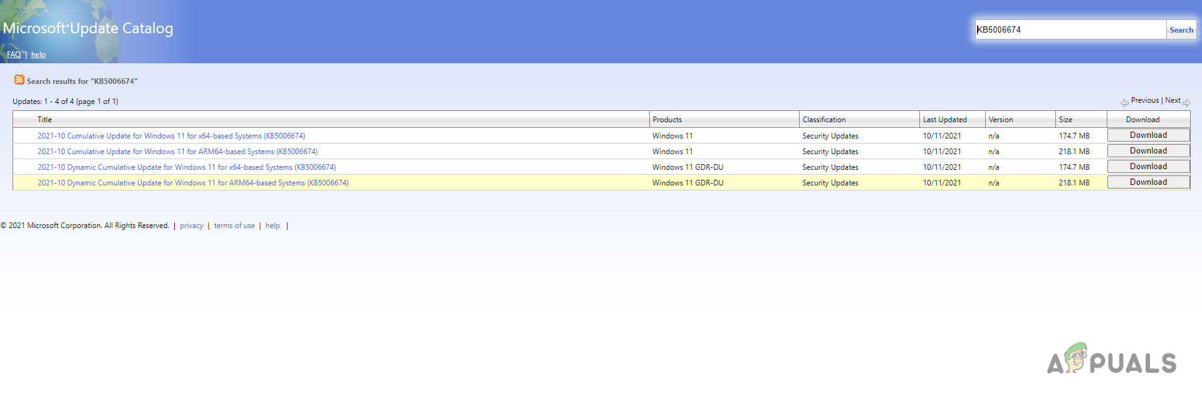This screenshot has height=401, width=1202.
Task: Click 'Windows 11 GDR-DU' in the x64 Dynamic row
Action: 687,167
